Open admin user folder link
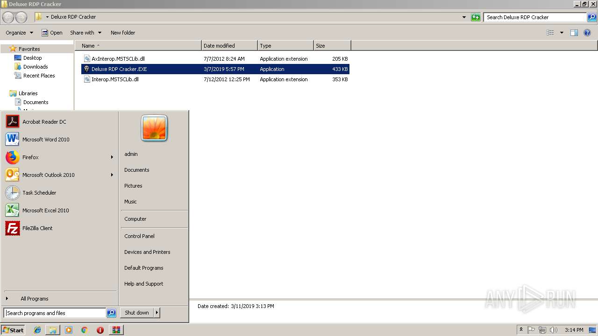Image resolution: width=598 pixels, height=336 pixels. 131,154
